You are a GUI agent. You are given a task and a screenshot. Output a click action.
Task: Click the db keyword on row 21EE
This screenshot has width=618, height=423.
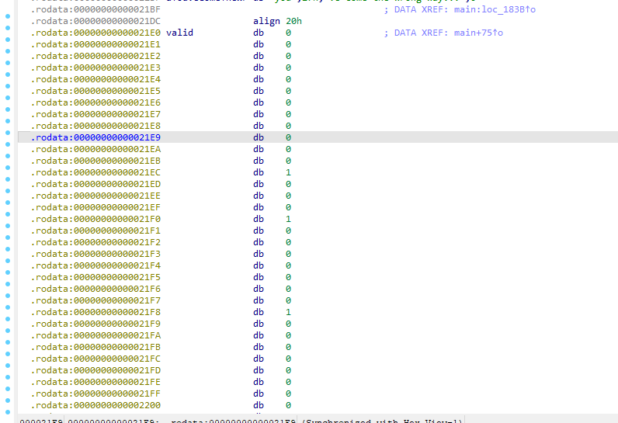click(x=259, y=196)
